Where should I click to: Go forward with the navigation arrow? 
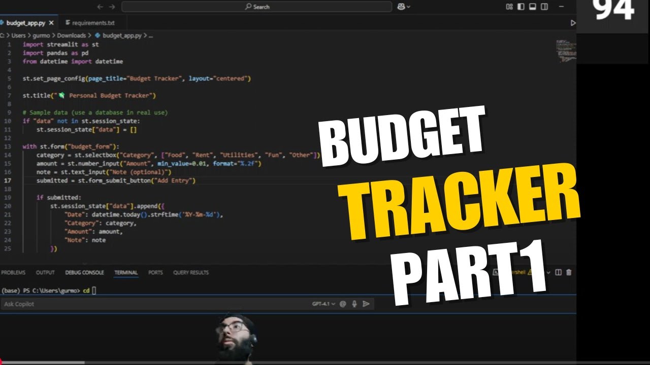point(112,7)
